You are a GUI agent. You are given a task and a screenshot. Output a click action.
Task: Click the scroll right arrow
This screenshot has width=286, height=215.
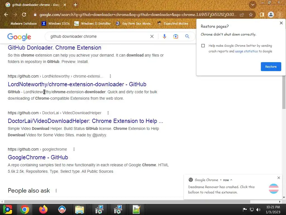coord(280,202)
